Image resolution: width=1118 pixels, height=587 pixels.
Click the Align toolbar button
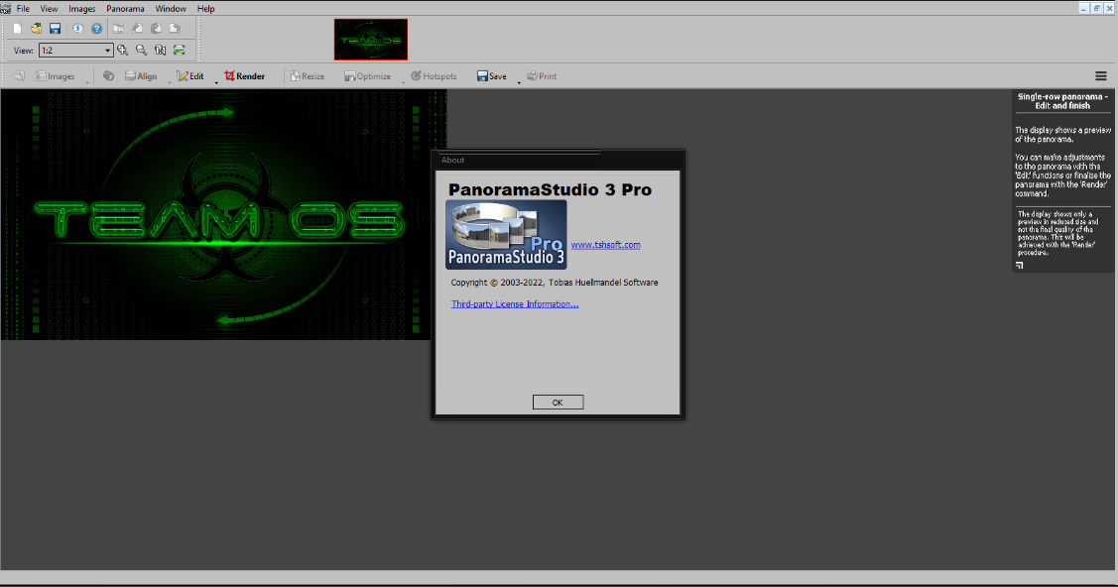click(141, 76)
